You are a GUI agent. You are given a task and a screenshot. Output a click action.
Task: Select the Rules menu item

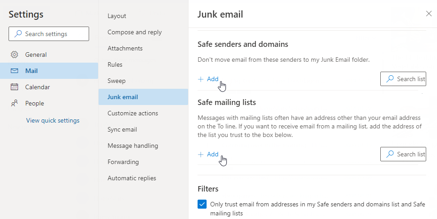click(115, 64)
